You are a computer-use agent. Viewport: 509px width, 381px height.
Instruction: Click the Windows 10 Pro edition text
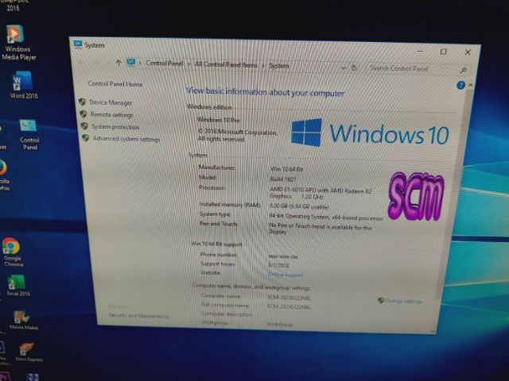pyautogui.click(x=219, y=120)
